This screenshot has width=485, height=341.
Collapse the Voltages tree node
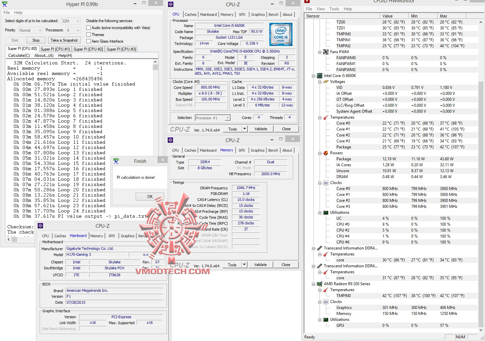tap(320, 82)
